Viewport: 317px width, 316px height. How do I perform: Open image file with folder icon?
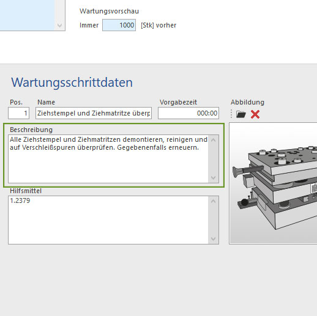coord(241,114)
